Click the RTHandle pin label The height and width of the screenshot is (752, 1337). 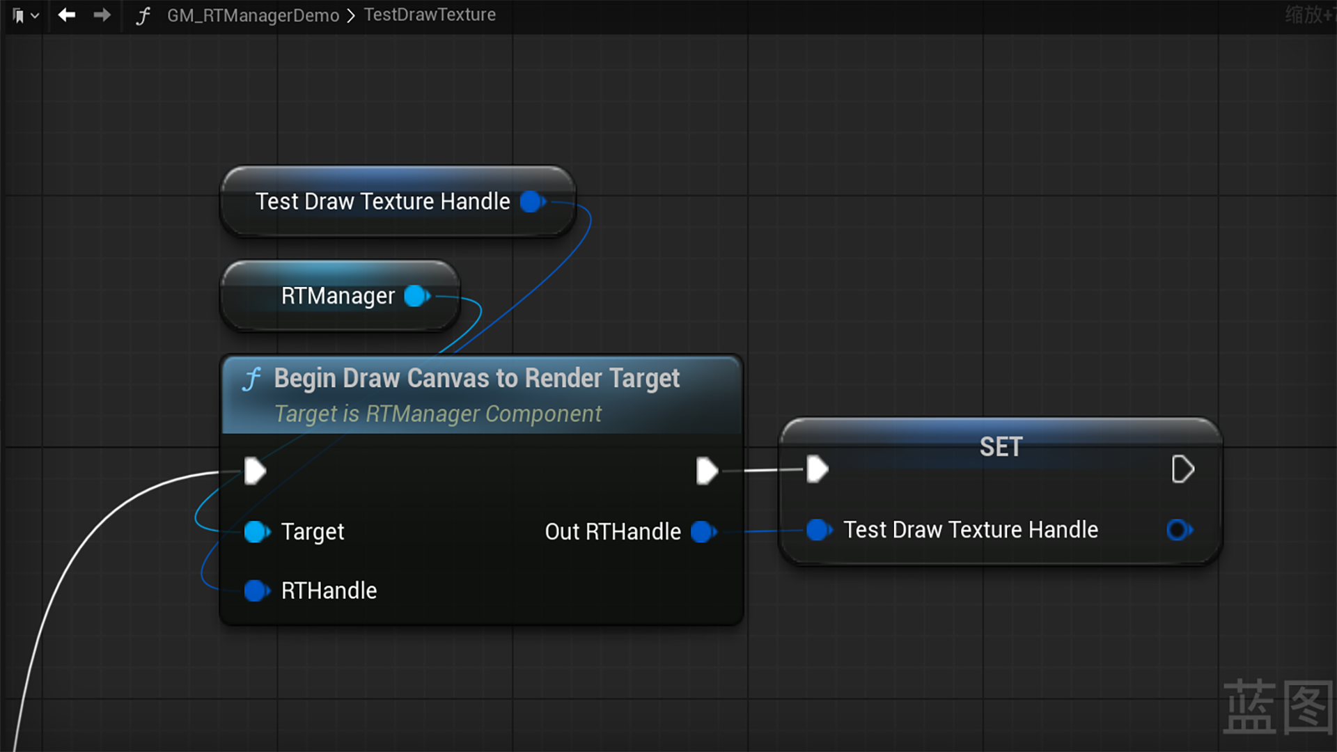click(329, 591)
